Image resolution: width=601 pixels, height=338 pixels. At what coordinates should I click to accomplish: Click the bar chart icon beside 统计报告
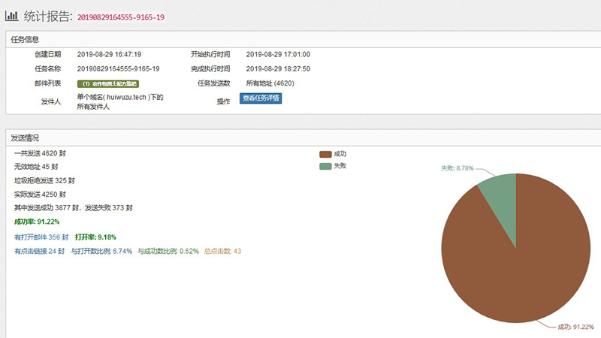click(x=13, y=15)
